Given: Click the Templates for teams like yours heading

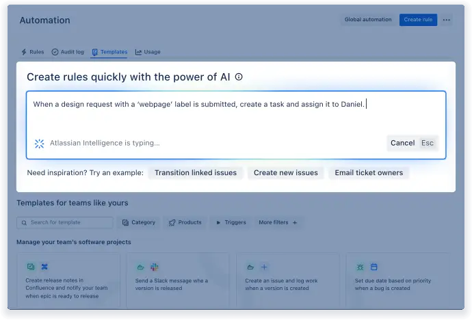Looking at the screenshot, I should tap(73, 203).
